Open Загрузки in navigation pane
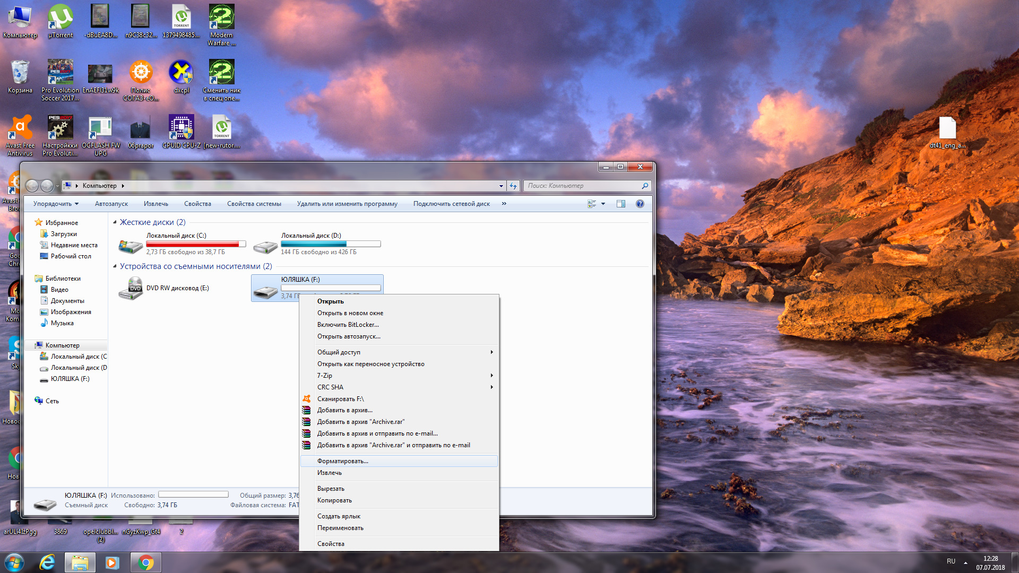Screen dimensions: 1019x573 pyautogui.click(x=64, y=234)
